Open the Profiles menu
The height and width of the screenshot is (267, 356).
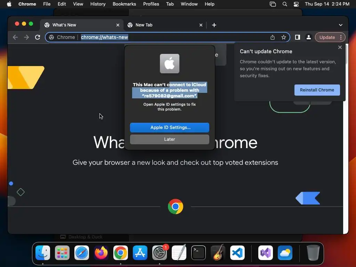(151, 4)
